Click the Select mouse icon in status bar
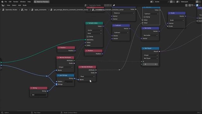This screenshot has height=114, width=202. coord(2,113)
